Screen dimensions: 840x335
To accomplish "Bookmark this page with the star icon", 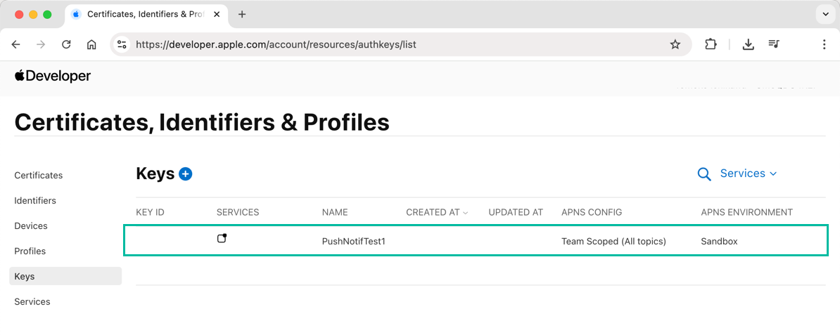I will tap(675, 44).
